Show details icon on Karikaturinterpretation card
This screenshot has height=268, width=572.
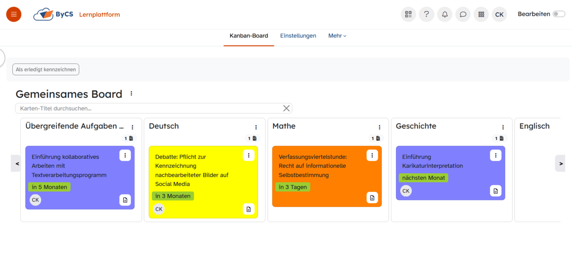coord(496,191)
